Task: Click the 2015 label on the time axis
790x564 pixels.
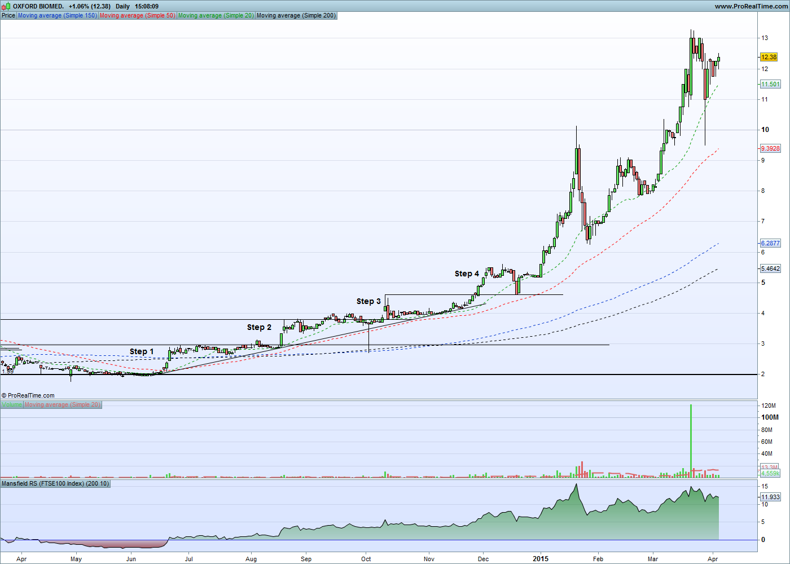Action: point(541,559)
